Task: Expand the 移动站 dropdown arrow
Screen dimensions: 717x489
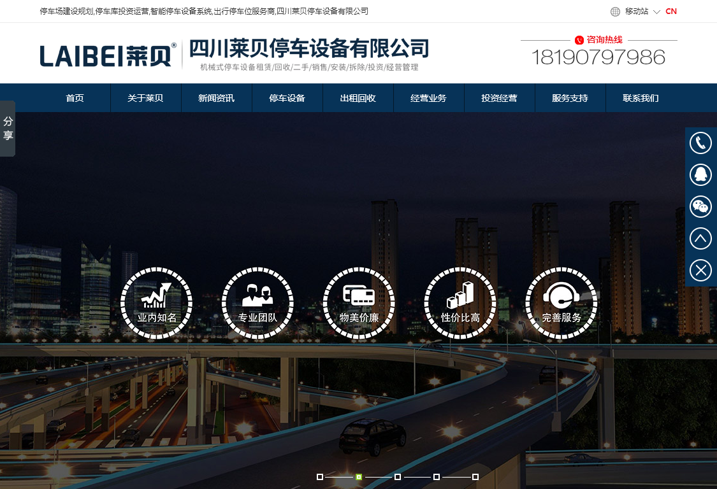Action: tap(656, 12)
